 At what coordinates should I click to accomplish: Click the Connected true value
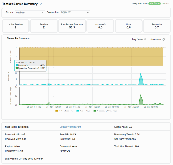tap(74, 147)
